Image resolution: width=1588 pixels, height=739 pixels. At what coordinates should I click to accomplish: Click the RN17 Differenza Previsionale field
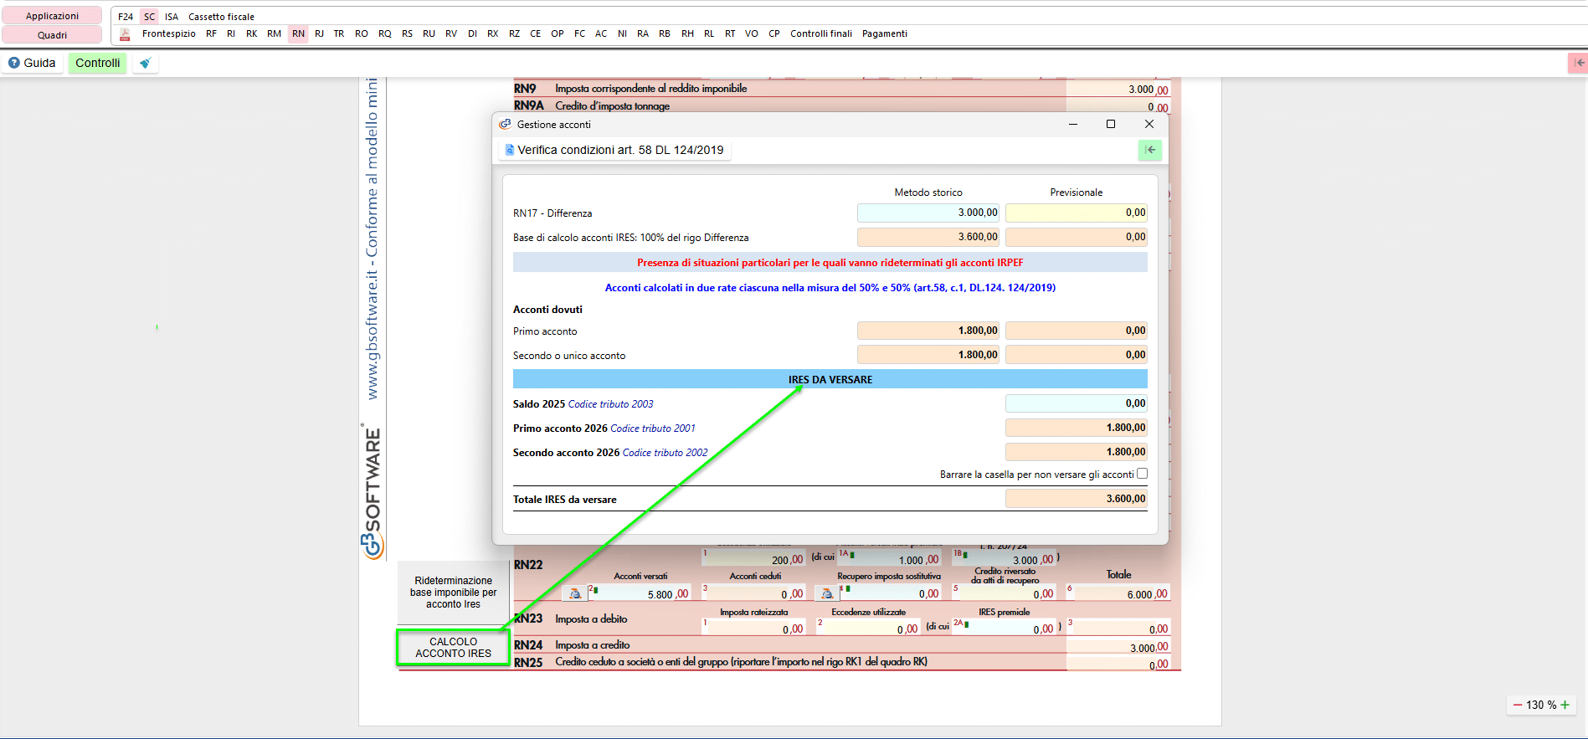click(x=1077, y=213)
